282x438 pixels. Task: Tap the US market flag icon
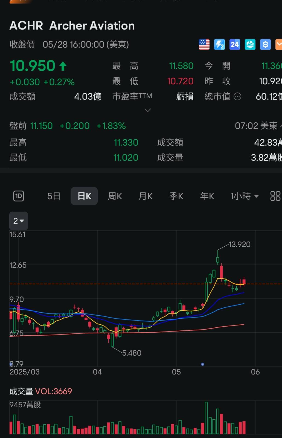click(x=204, y=44)
